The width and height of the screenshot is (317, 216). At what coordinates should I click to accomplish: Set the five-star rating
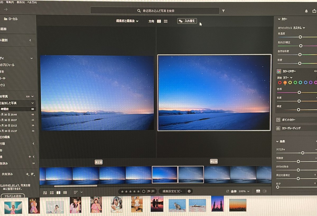(x=138, y=191)
